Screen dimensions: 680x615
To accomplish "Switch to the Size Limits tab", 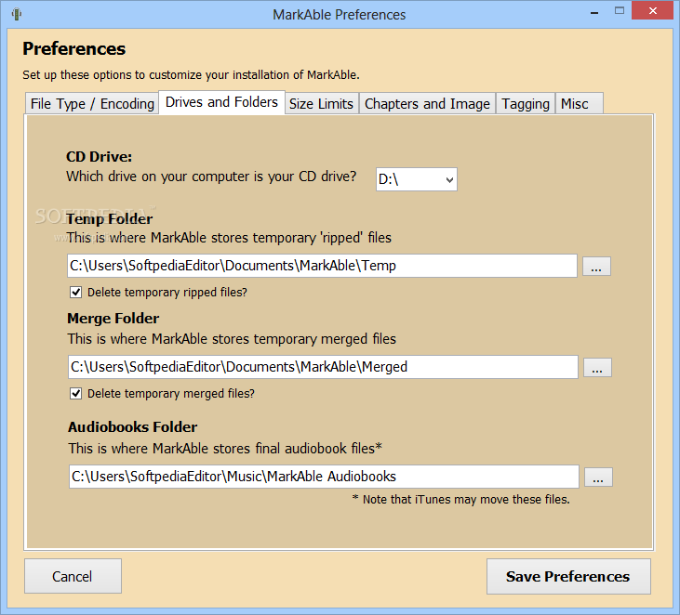I will pos(321,104).
